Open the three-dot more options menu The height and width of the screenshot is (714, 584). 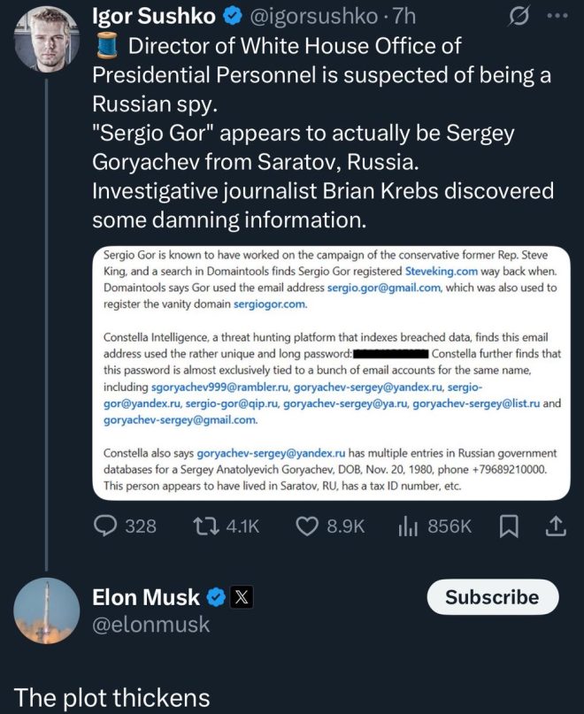pyautogui.click(x=557, y=16)
